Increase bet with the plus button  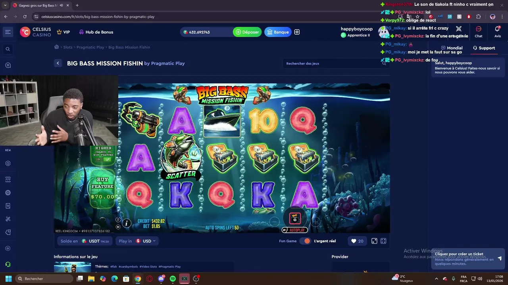pos(316,222)
